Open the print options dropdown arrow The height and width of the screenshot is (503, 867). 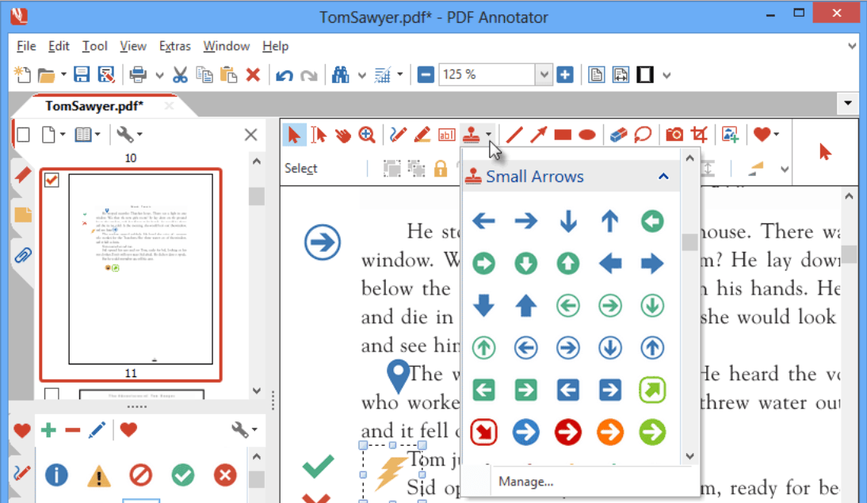coord(159,75)
